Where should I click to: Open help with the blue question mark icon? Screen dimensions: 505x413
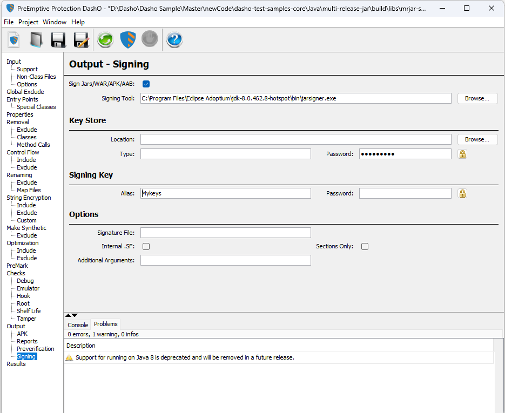(174, 40)
